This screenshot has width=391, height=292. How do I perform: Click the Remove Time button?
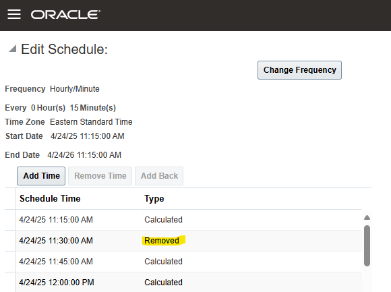[x=100, y=176]
